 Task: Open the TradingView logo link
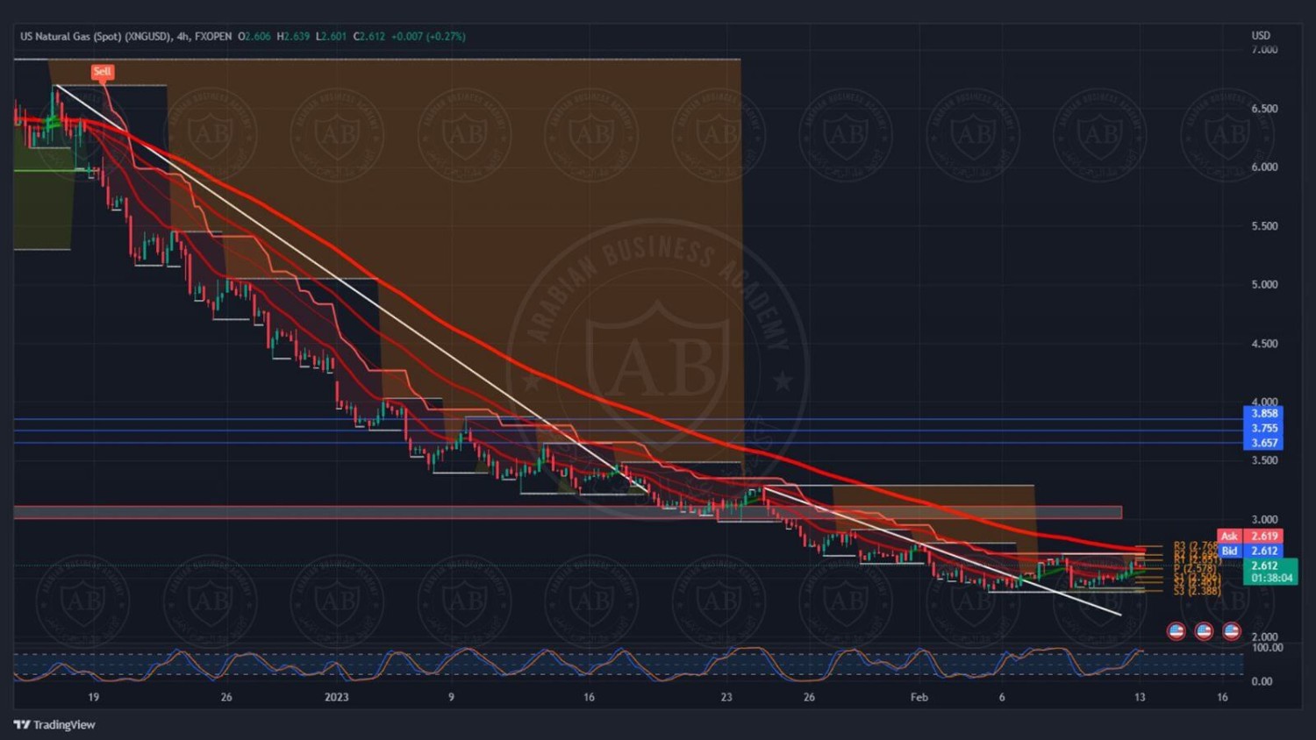point(54,724)
